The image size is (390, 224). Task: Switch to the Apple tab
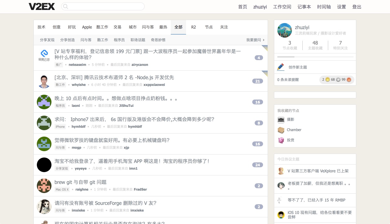point(87,27)
